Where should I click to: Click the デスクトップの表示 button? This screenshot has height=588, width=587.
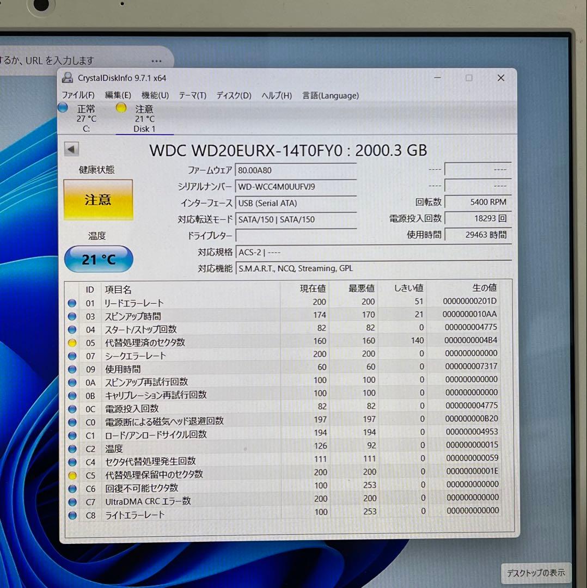click(x=536, y=573)
